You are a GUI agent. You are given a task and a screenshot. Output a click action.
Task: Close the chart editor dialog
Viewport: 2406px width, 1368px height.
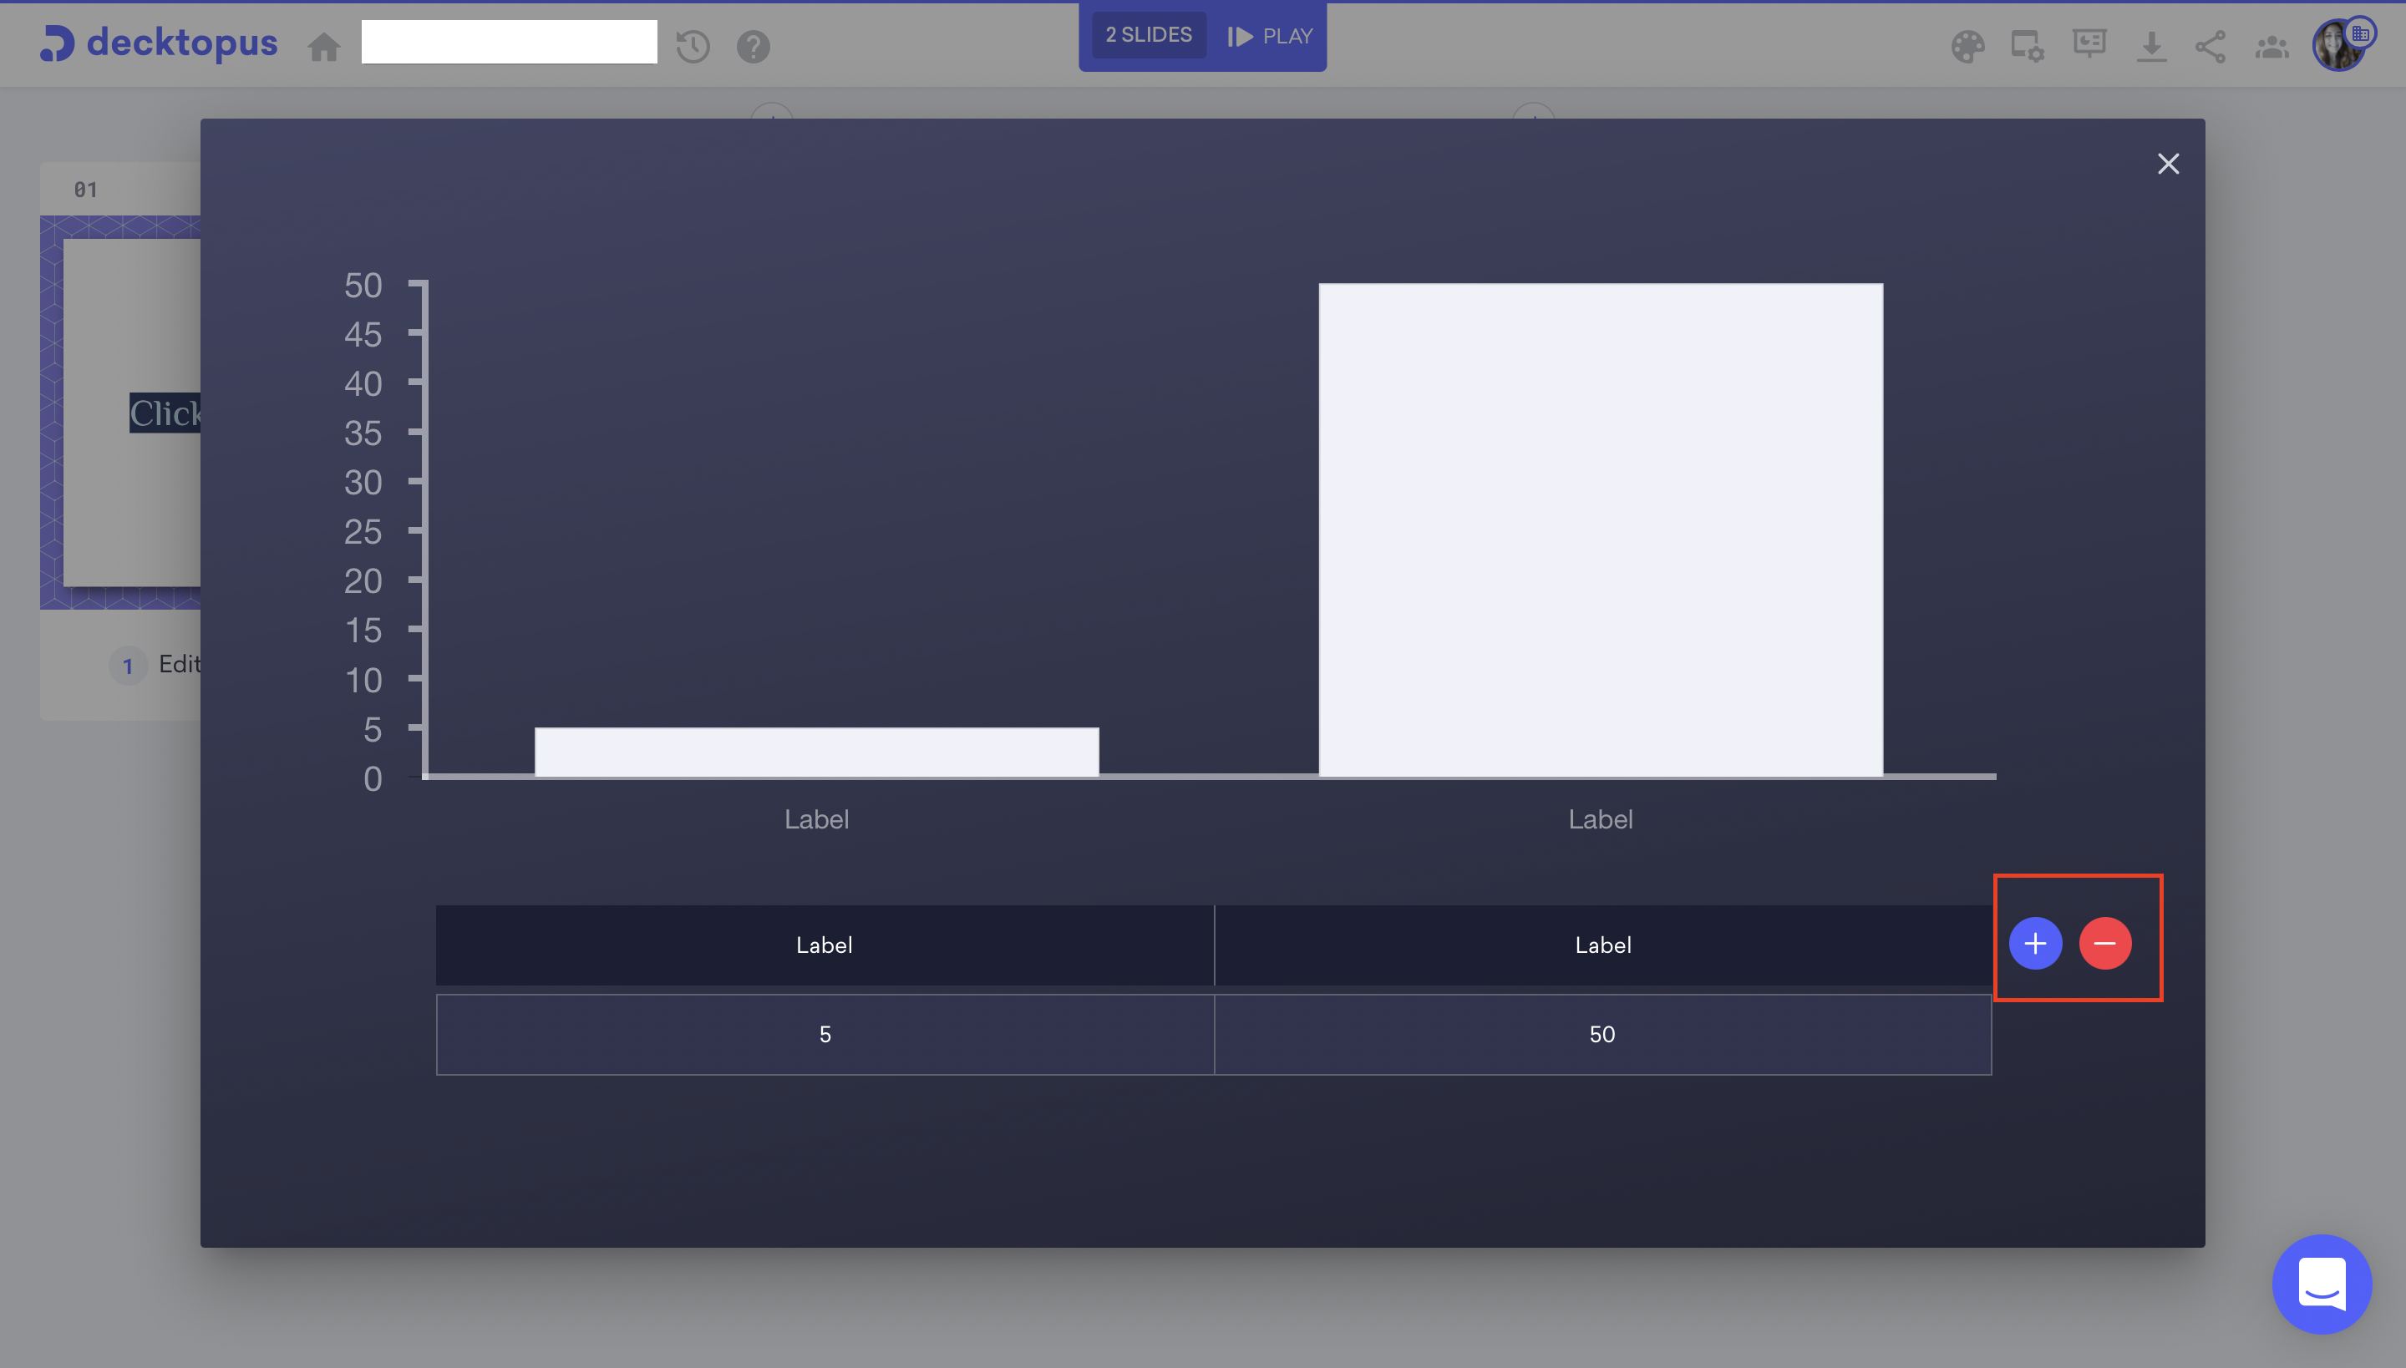[x=2168, y=164]
